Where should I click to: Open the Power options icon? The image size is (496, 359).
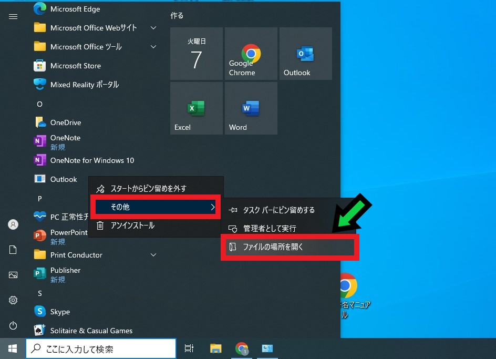pyautogui.click(x=13, y=325)
